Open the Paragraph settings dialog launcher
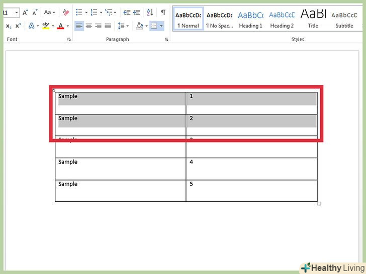 tap(166, 39)
